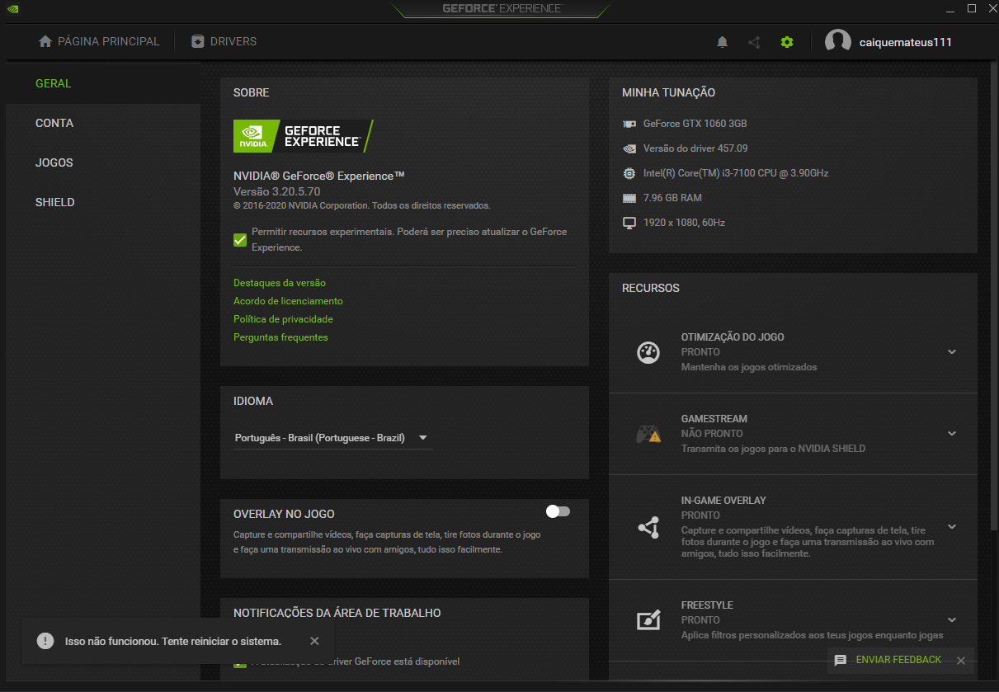Click the NVIDIA logo in the title bar
Image resolution: width=999 pixels, height=692 pixels.
point(15,9)
